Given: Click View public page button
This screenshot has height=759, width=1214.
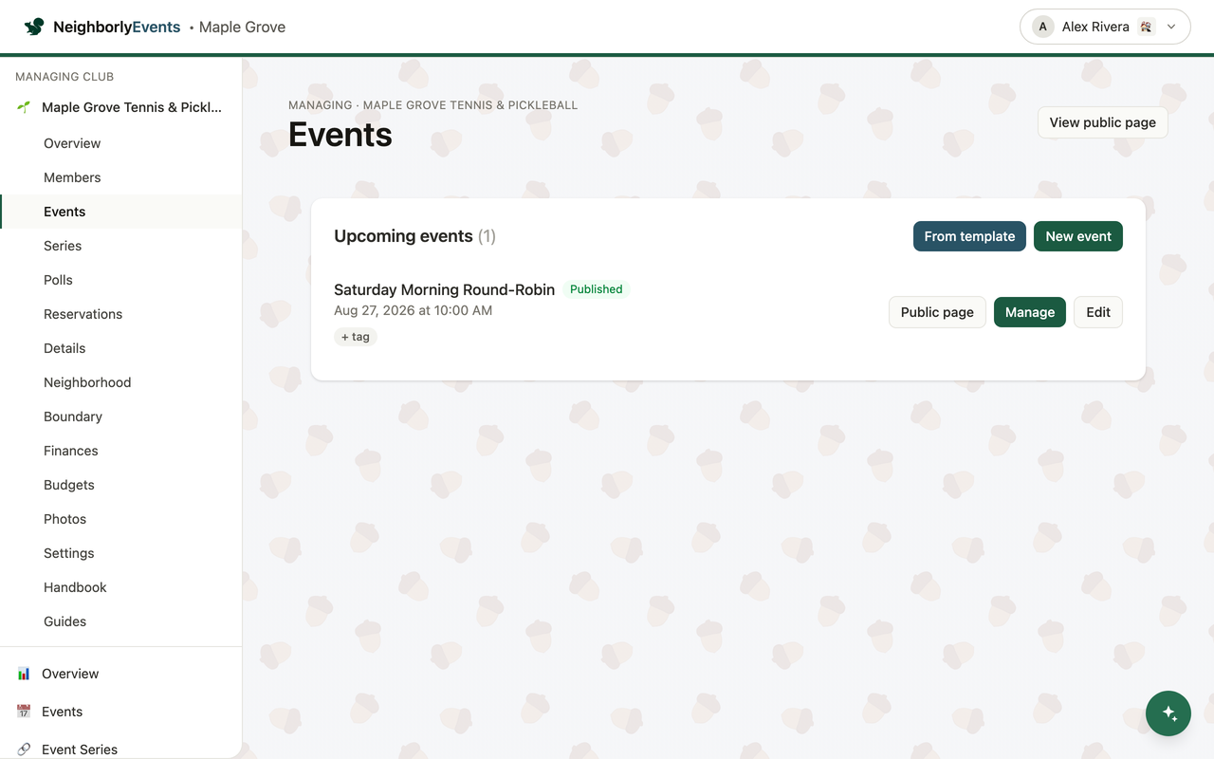Looking at the screenshot, I should click(1103, 122).
